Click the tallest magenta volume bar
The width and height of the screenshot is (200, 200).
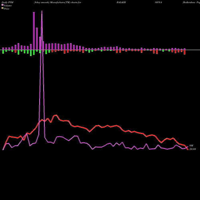(34, 31)
